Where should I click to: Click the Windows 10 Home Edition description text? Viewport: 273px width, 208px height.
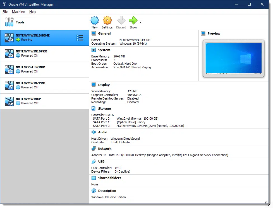pyautogui.click(x=109, y=197)
